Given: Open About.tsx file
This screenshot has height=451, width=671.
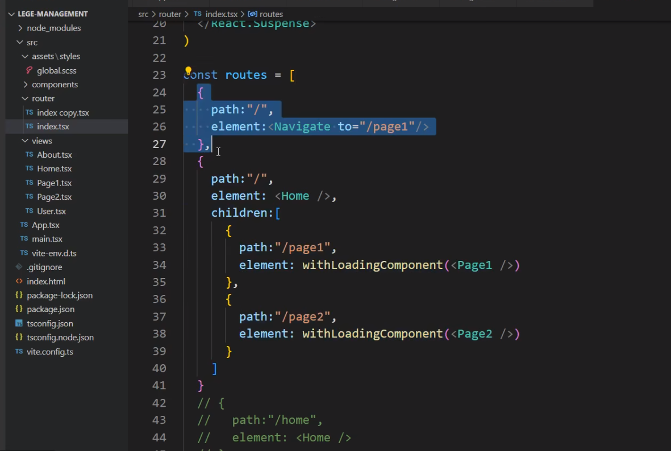Looking at the screenshot, I should click(x=55, y=155).
